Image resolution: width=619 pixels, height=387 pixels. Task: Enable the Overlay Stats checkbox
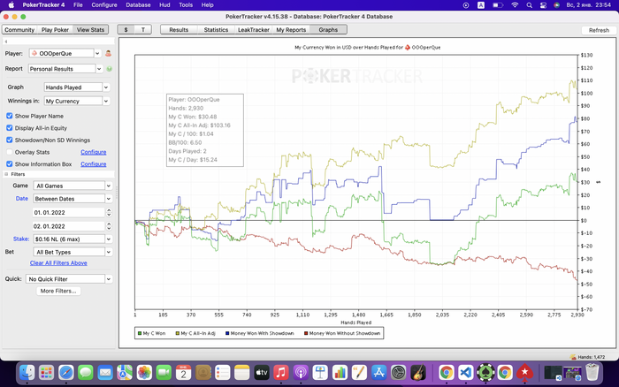[10, 152]
